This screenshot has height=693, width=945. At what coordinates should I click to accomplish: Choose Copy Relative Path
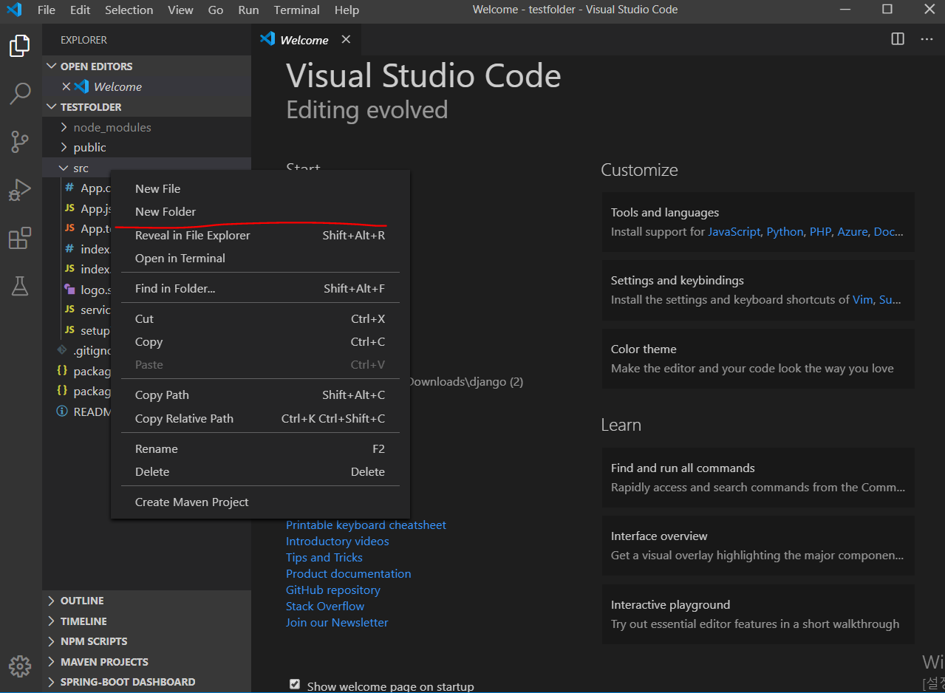click(260, 418)
